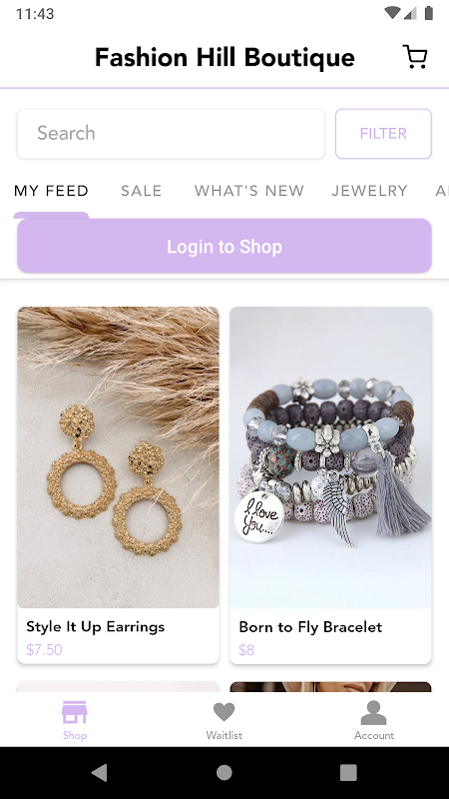Tap the Fashion Hill Boutique header title

tap(224, 57)
